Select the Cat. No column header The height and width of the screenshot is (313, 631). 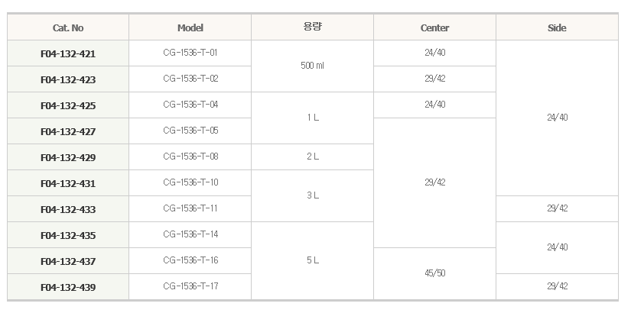click(68, 27)
